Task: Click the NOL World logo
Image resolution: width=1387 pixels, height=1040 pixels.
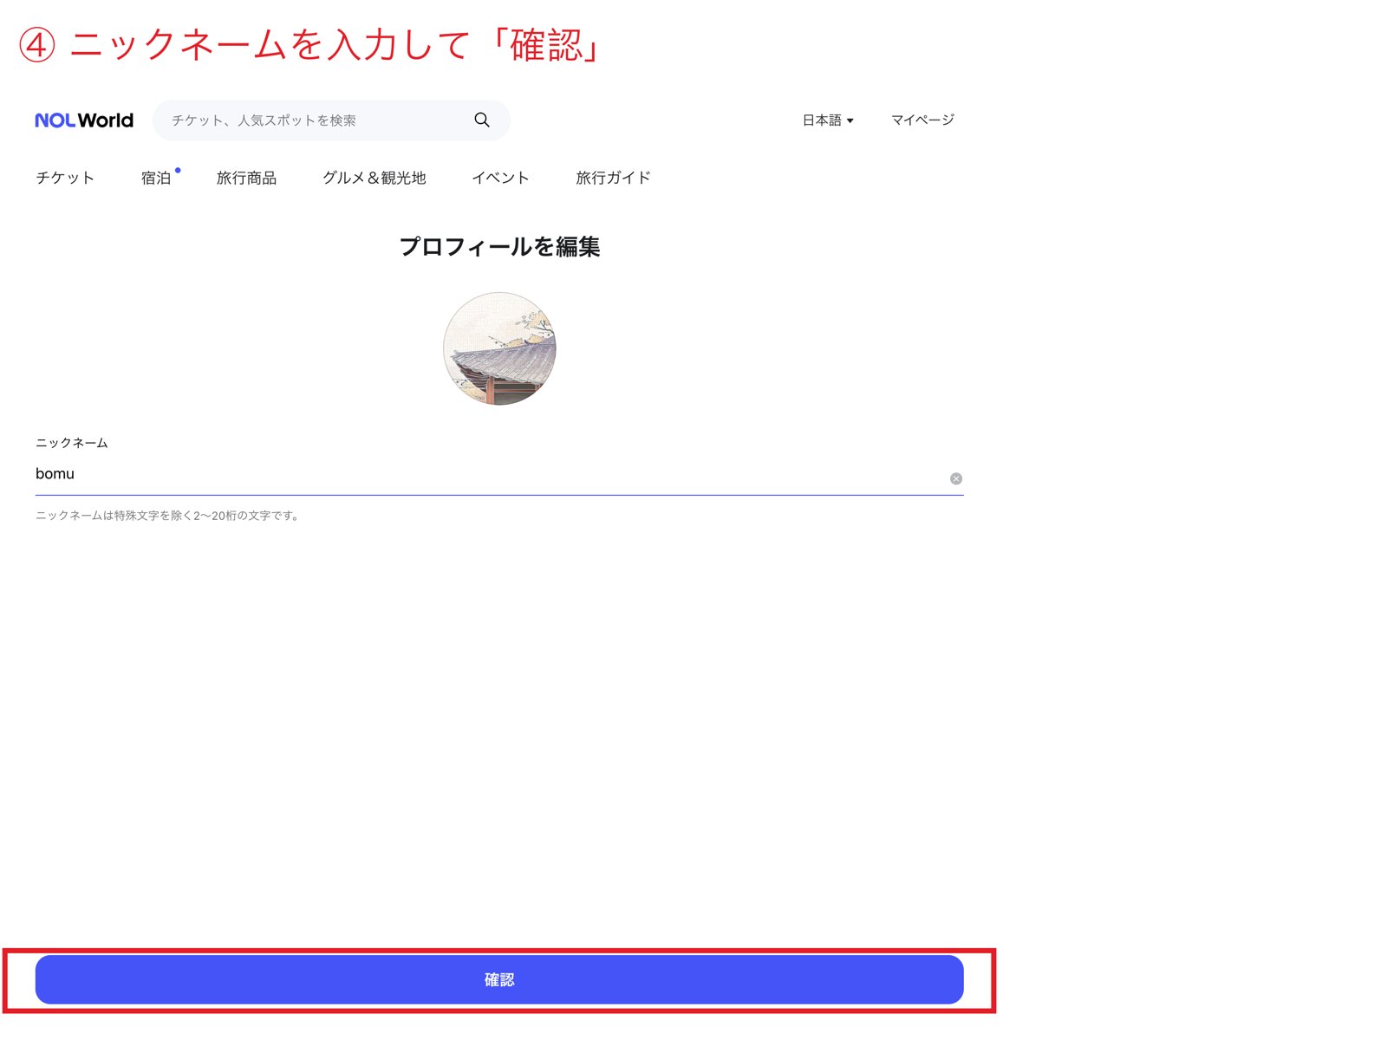Action: pyautogui.click(x=84, y=120)
